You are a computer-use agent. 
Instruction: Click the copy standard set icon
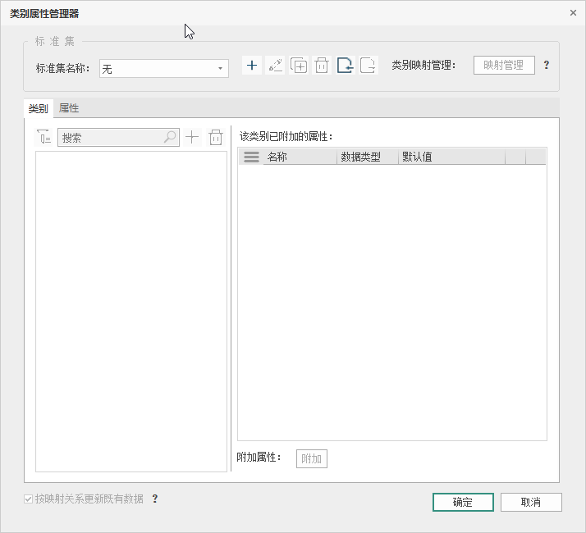pos(299,66)
